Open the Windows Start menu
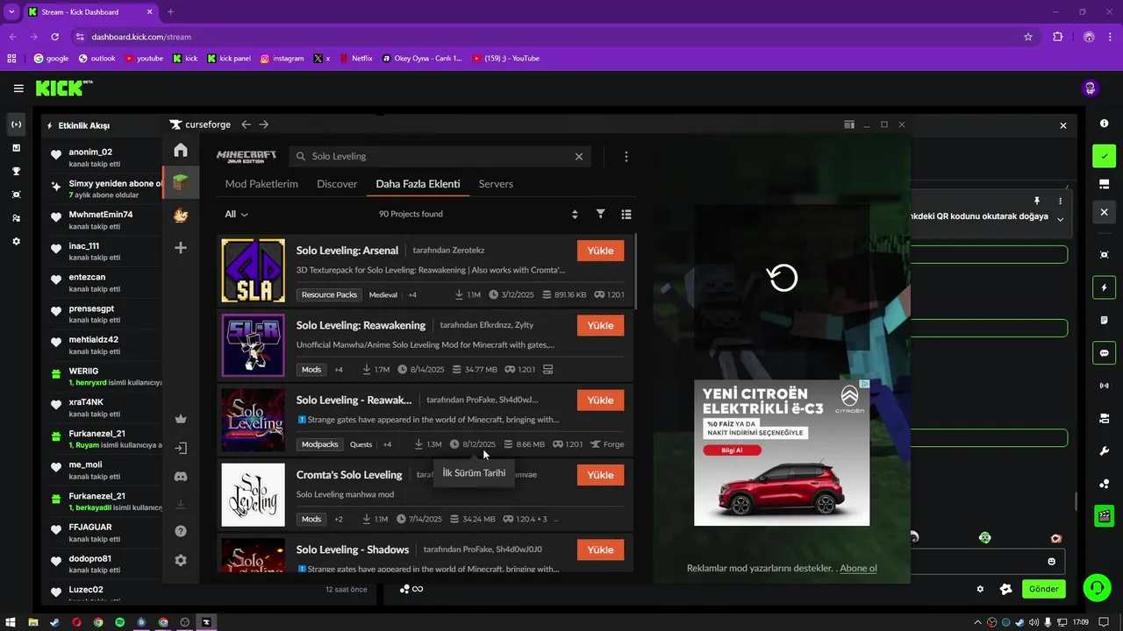Screen dimensions: 1123x631 click(11, 622)
